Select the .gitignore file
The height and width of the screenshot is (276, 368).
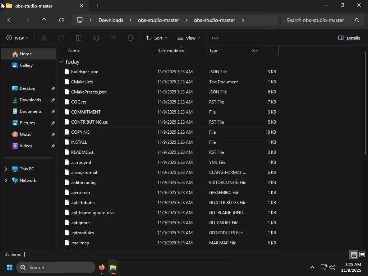[170, 223]
